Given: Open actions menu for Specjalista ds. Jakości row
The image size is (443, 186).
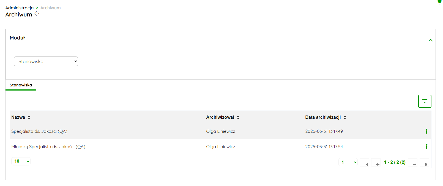Looking at the screenshot, I should point(426,131).
